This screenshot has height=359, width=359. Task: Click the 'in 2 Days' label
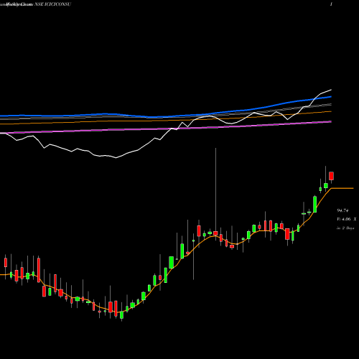pyautogui.click(x=345, y=228)
